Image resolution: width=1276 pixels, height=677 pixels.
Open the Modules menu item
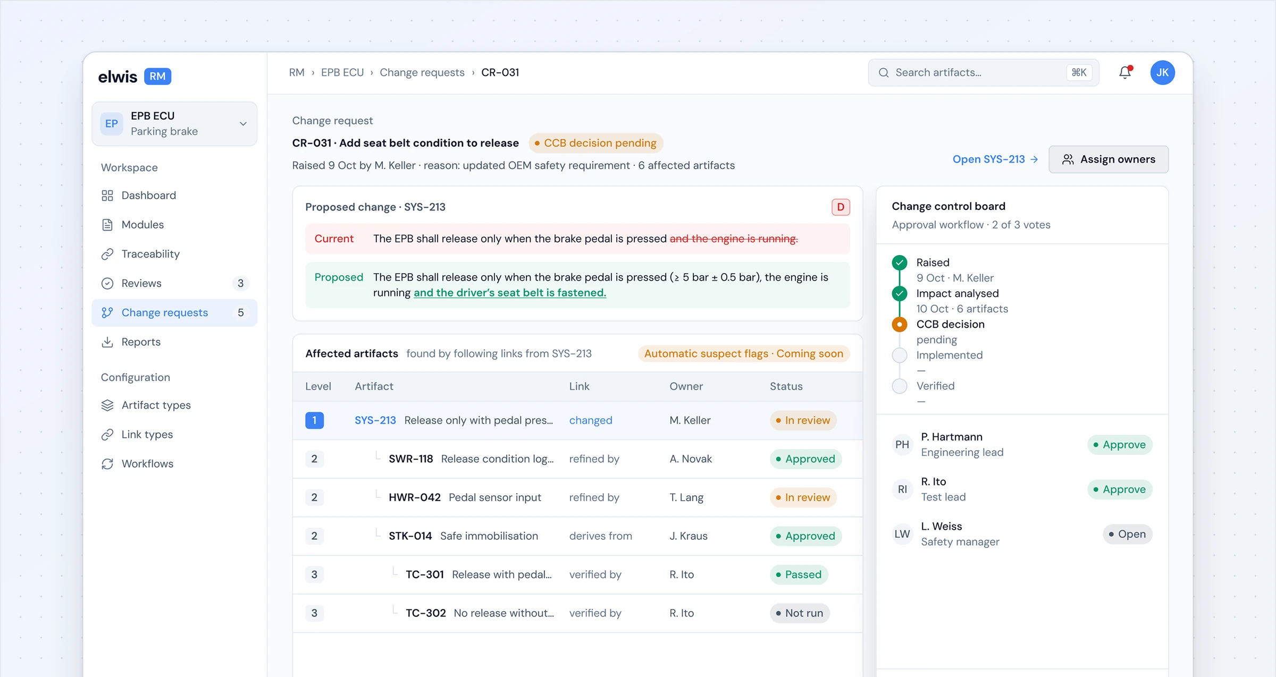(x=174, y=225)
